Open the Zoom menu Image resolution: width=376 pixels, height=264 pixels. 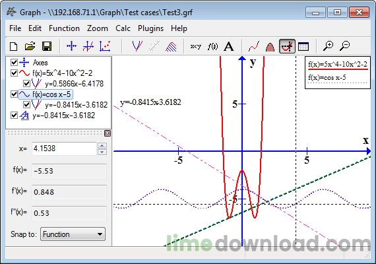click(x=98, y=28)
